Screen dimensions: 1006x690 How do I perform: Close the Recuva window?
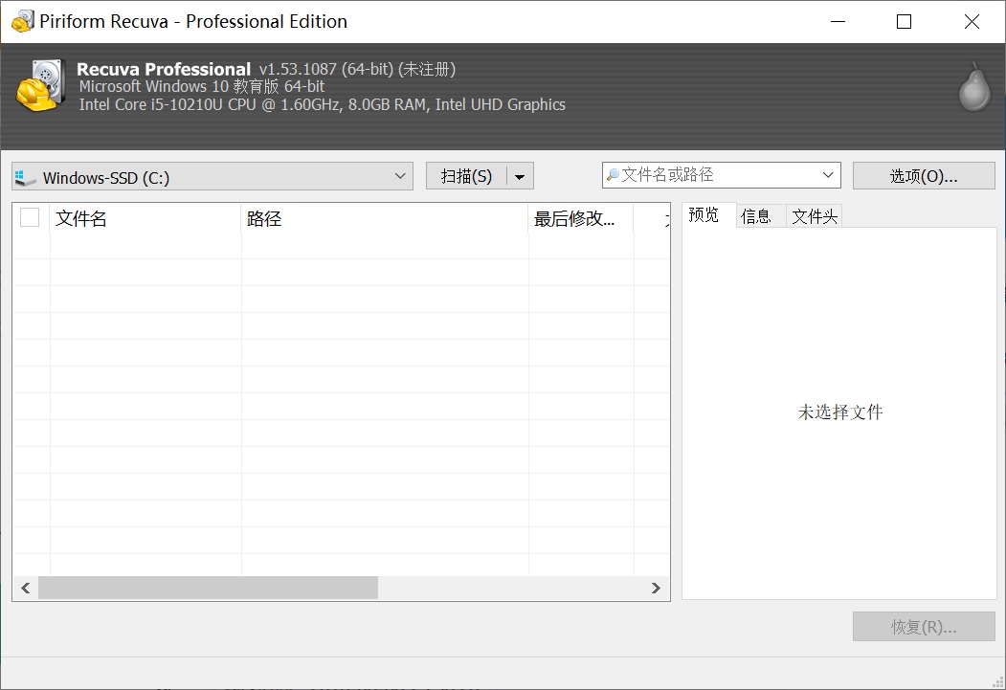coord(972,21)
